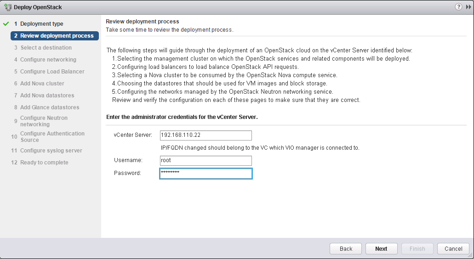Jump to step 6 Add Nova cluster
Screen dimensions: 474x259
click(42, 84)
